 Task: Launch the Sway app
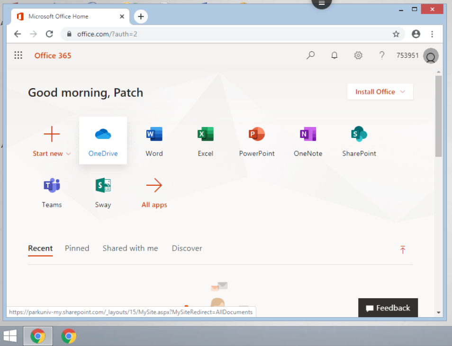pos(103,192)
